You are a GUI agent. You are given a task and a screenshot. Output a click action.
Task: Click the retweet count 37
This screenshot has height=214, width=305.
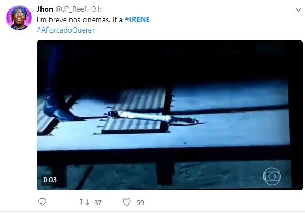pyautogui.click(x=98, y=203)
